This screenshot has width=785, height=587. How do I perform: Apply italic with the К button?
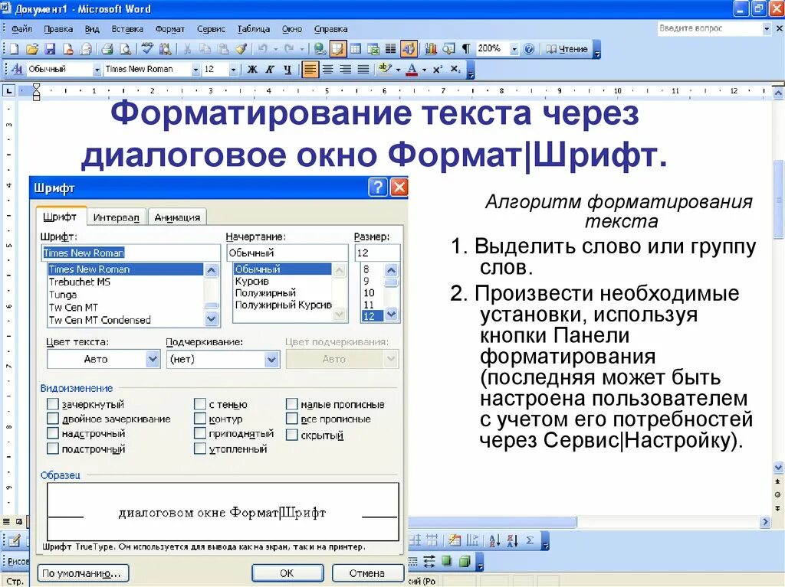point(270,69)
